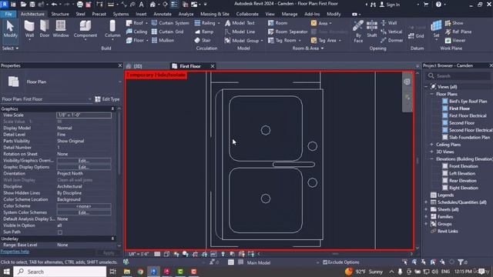493x277 pixels.
Task: Click the Dormer opening tool
Action: [391, 41]
